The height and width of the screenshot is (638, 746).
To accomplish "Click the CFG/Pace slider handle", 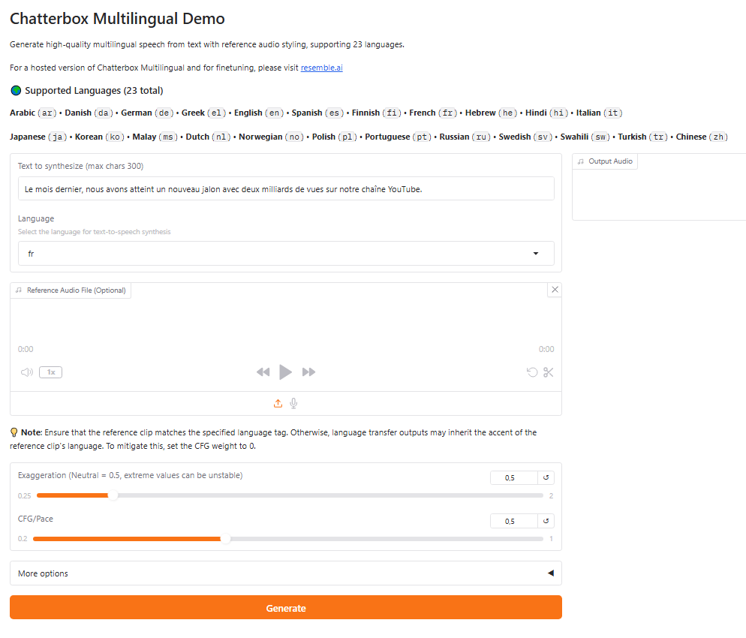I will 225,539.
